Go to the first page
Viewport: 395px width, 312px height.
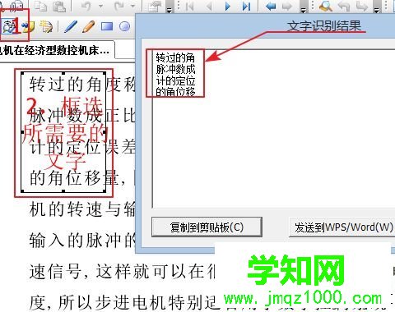tap(189, 6)
